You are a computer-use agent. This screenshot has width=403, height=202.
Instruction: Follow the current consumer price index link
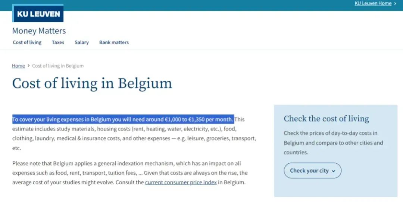[x=181, y=183]
